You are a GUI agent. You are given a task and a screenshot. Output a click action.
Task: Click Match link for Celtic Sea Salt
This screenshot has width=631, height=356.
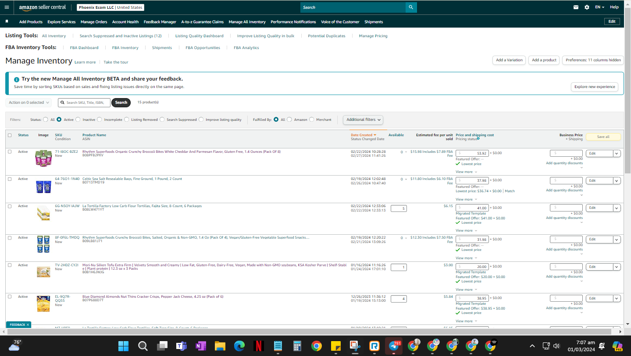[x=510, y=191]
